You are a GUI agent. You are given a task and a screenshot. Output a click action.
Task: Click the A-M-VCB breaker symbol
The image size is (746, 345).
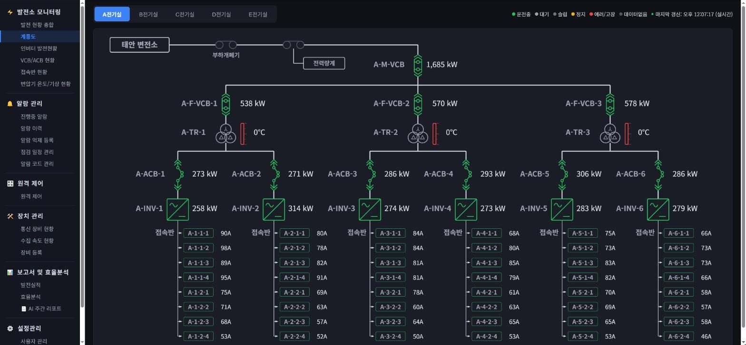coord(418,65)
